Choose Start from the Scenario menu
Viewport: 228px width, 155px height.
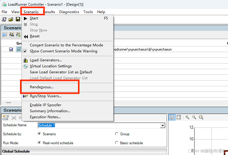coord(68,18)
